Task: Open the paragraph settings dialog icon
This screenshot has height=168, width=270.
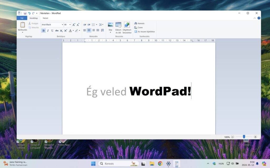Action: (103, 30)
